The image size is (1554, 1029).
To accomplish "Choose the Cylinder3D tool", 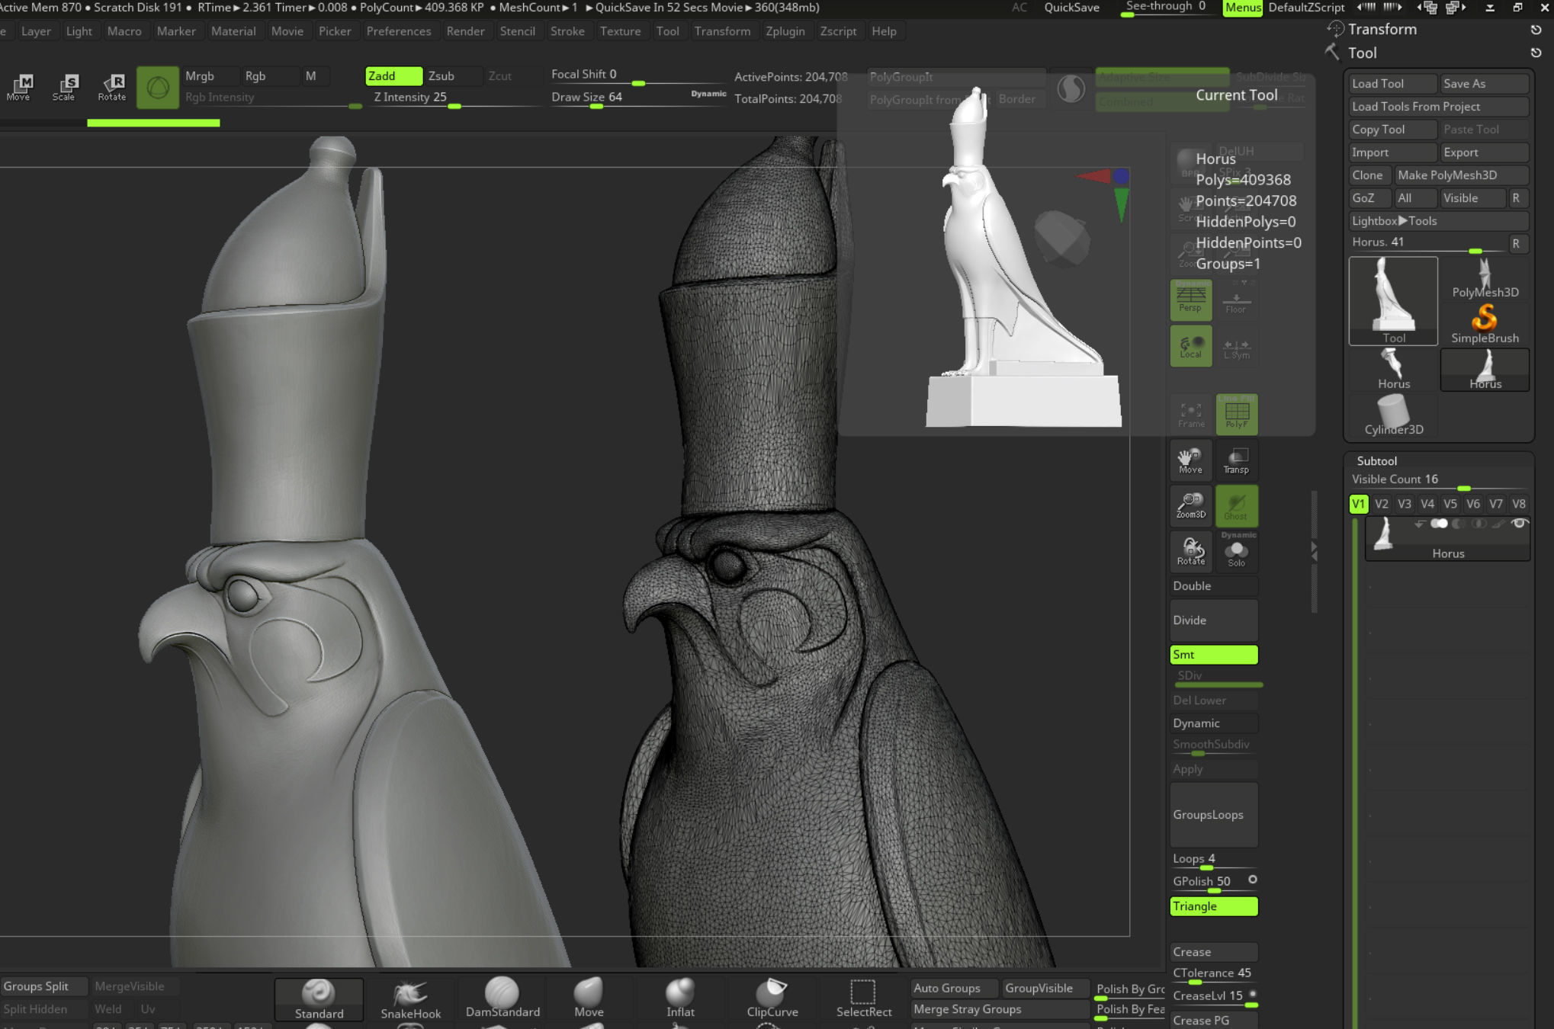I will [x=1393, y=415].
